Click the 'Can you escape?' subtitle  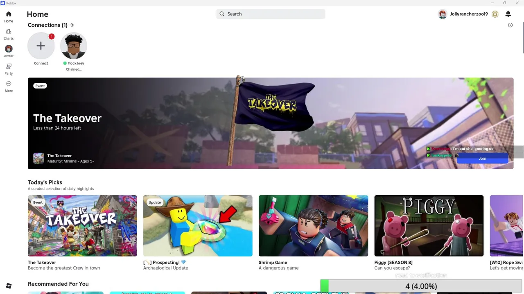pos(392,268)
